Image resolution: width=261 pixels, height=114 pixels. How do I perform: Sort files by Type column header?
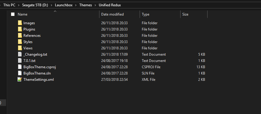[160, 14]
